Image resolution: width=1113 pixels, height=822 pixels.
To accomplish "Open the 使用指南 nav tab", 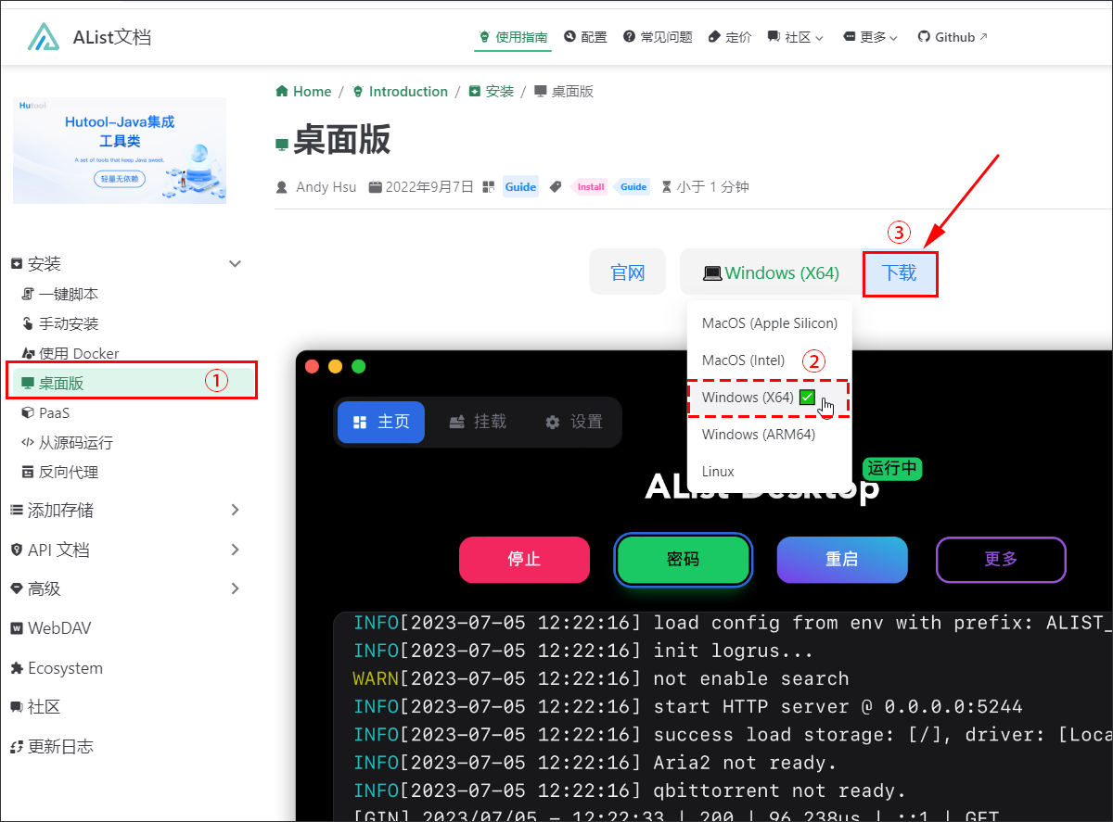I will (513, 37).
